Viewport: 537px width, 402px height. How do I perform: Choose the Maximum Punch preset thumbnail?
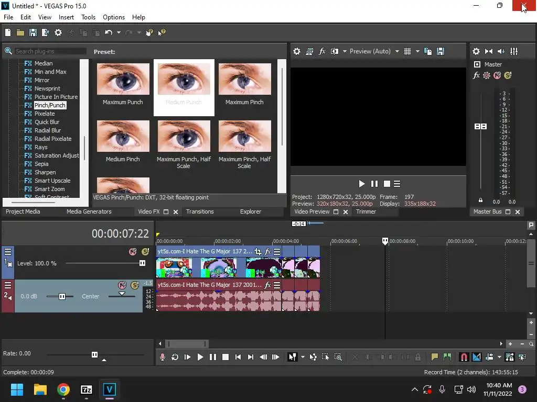pyautogui.click(x=123, y=79)
